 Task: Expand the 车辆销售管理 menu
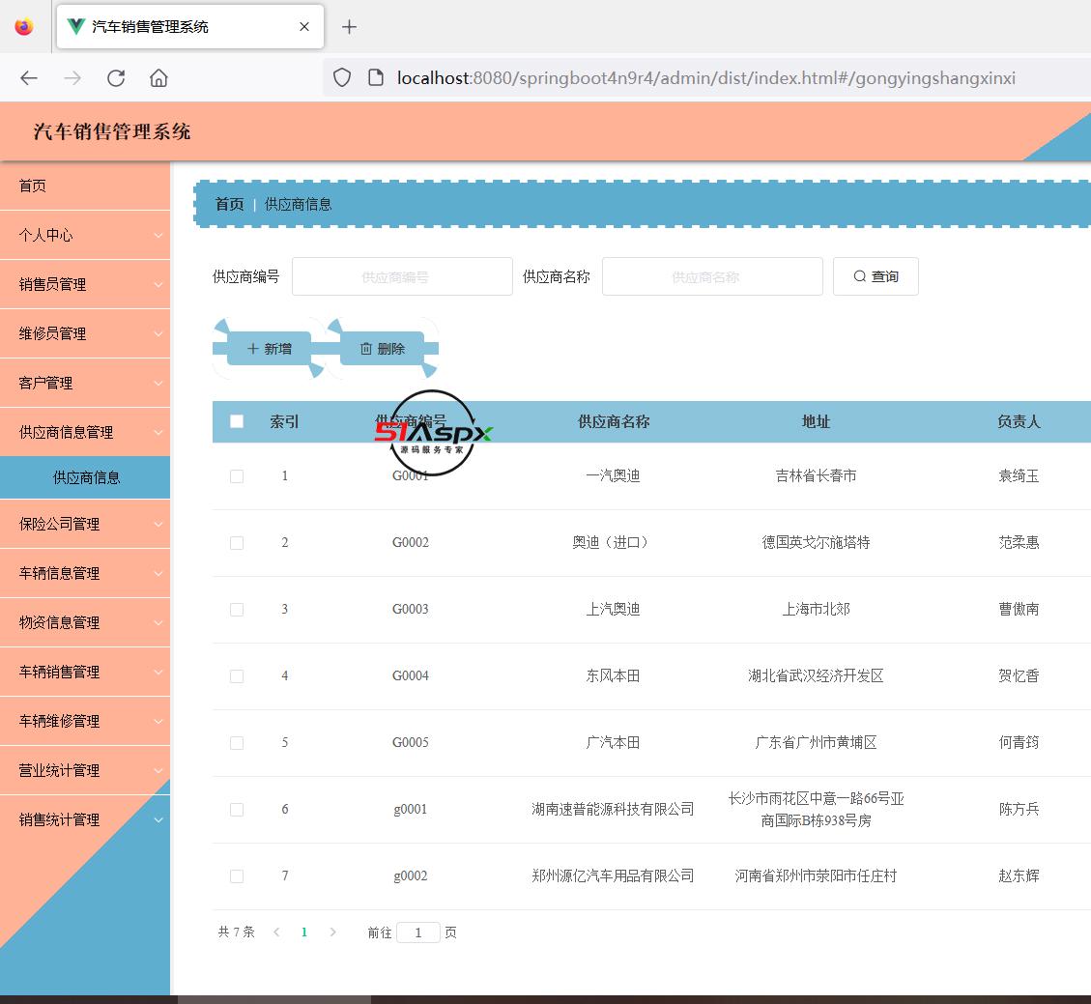pyautogui.click(x=85, y=673)
